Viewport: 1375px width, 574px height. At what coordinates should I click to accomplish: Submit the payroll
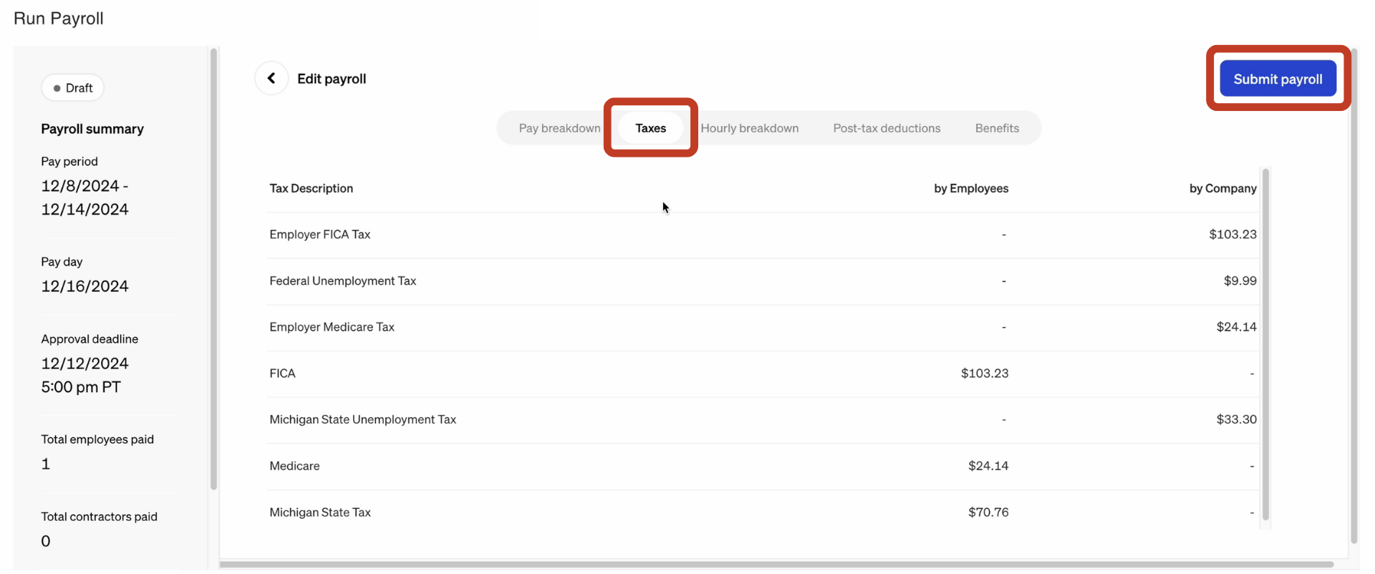click(1278, 79)
